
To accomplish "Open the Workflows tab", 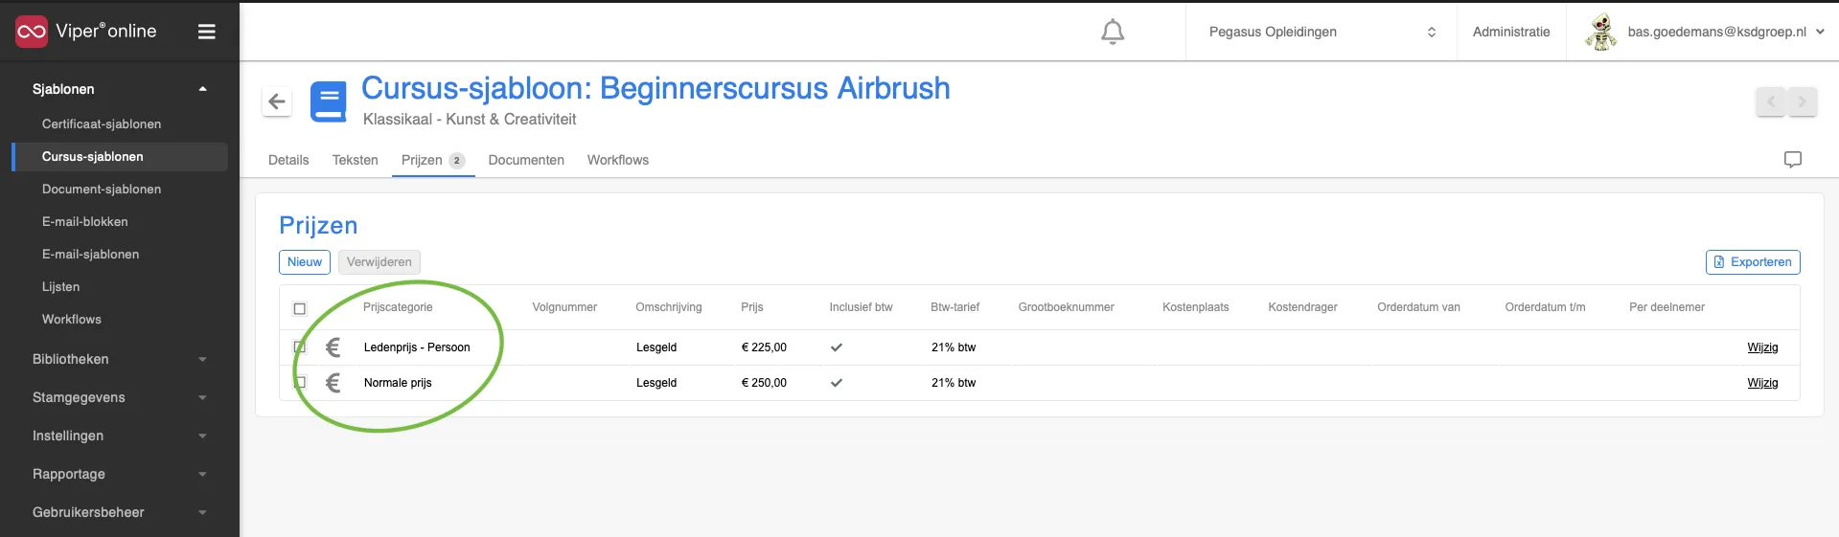I will click(618, 160).
